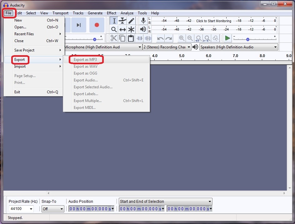Click the green Play-at-speed button
Viewport: 295px width, 224px height.
click(227, 38)
